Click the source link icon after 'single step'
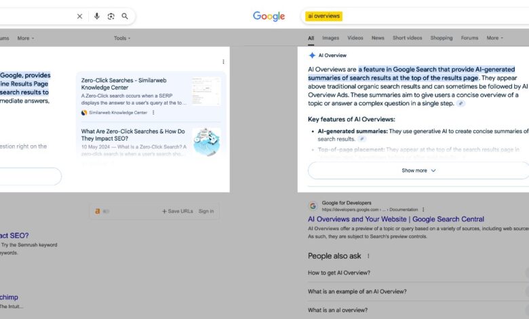 [461, 103]
